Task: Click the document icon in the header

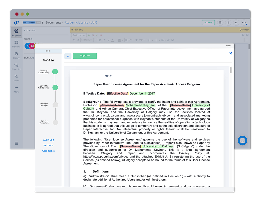Action: (x=220, y=22)
